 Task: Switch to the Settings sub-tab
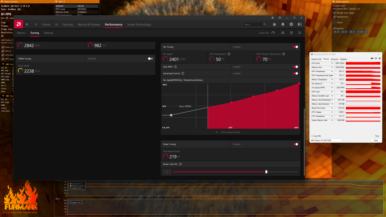coord(49,33)
